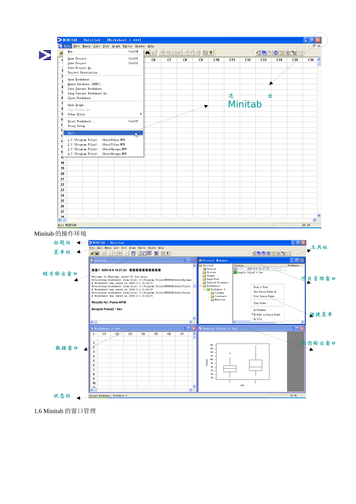Click the Project Manager title icon

click(x=200, y=260)
